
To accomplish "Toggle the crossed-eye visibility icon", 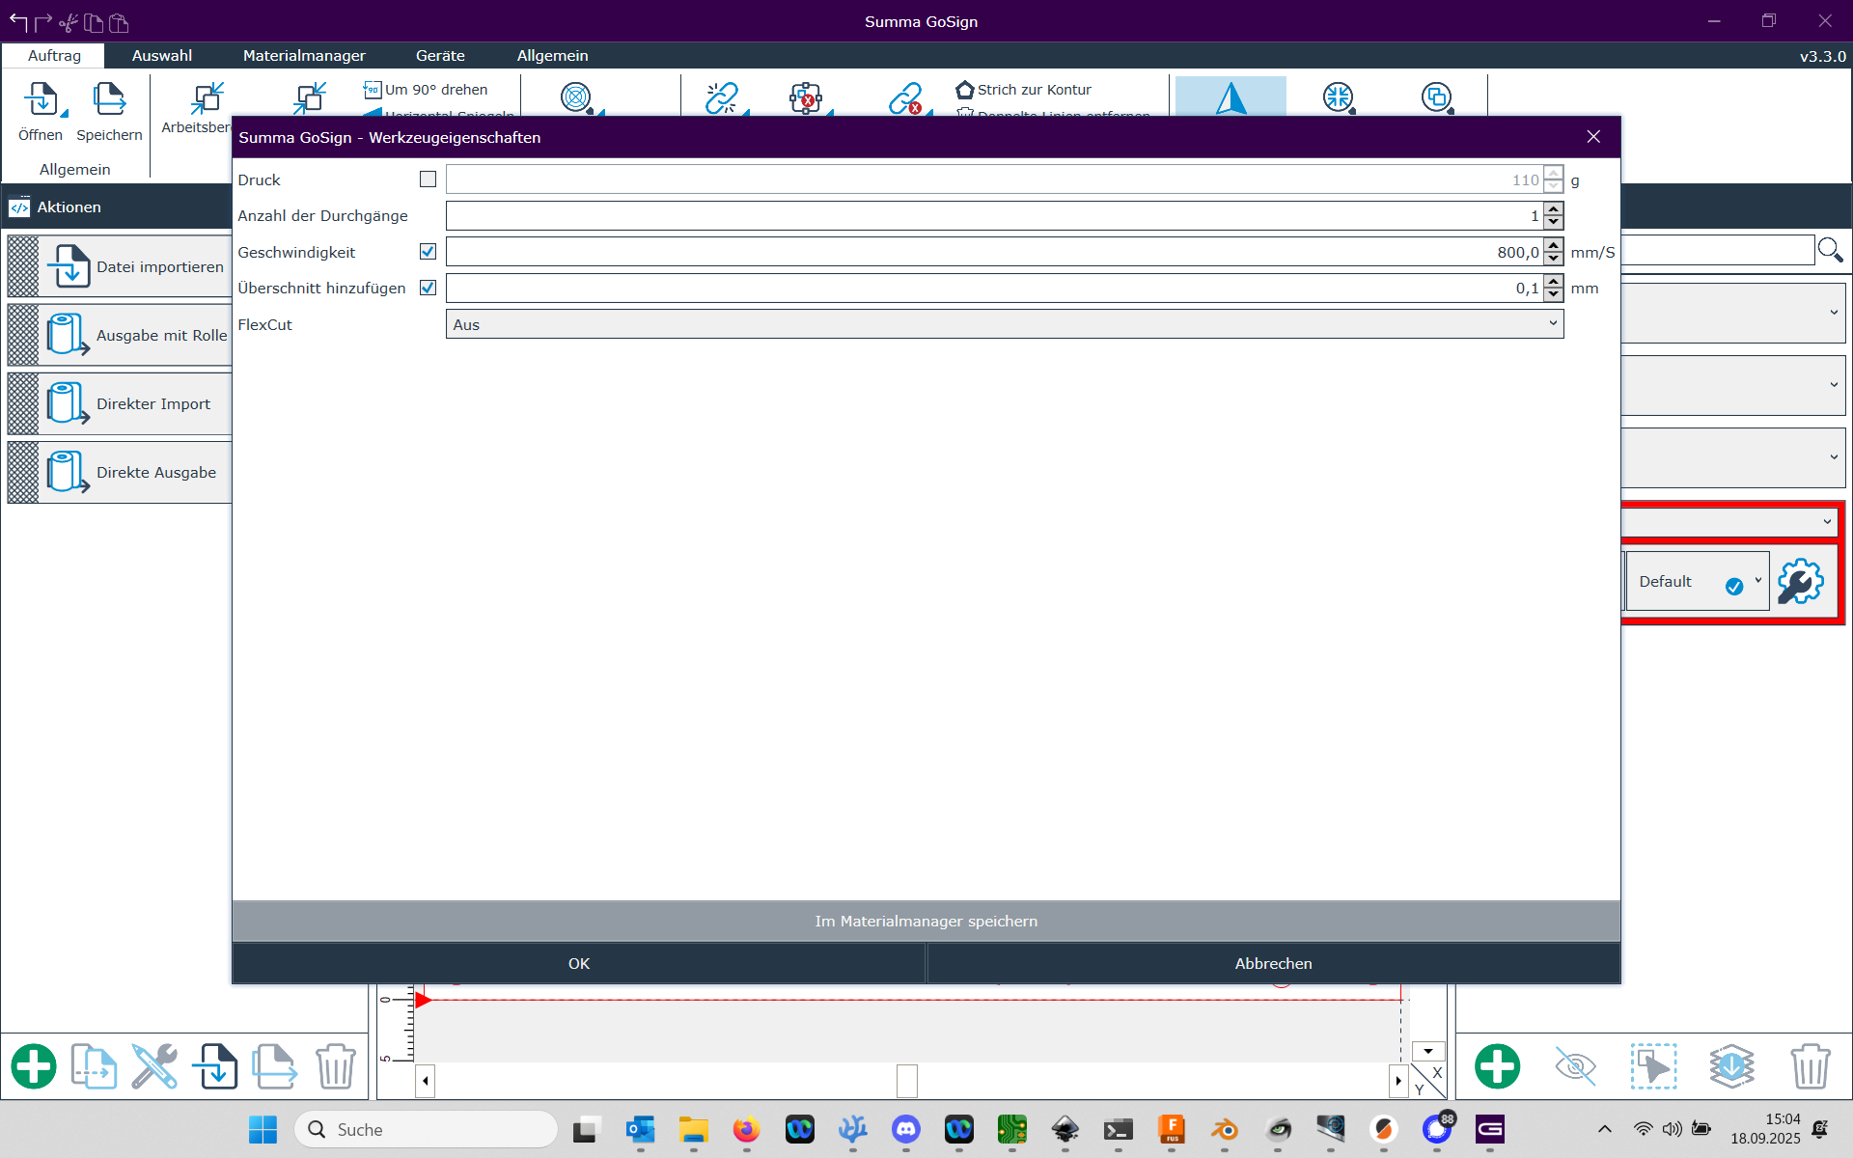I will point(1575,1066).
